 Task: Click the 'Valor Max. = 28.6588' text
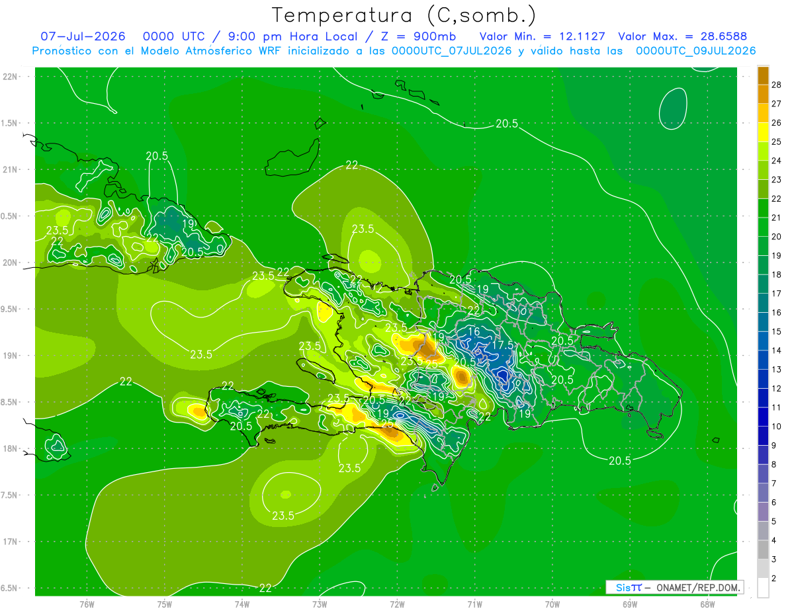point(682,36)
